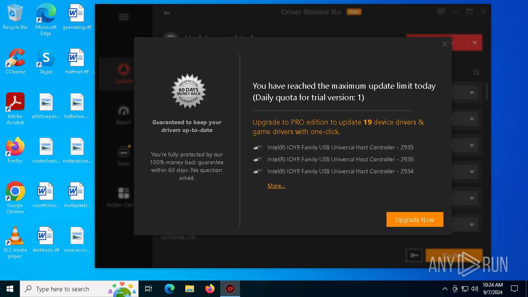Open the Update tab in Driver Booster sidebar
Screen dimensions: 528x297
tap(123, 73)
